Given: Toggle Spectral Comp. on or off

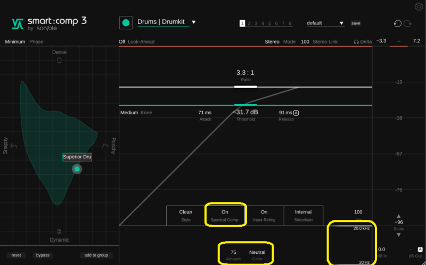Looking at the screenshot, I should [x=225, y=215].
